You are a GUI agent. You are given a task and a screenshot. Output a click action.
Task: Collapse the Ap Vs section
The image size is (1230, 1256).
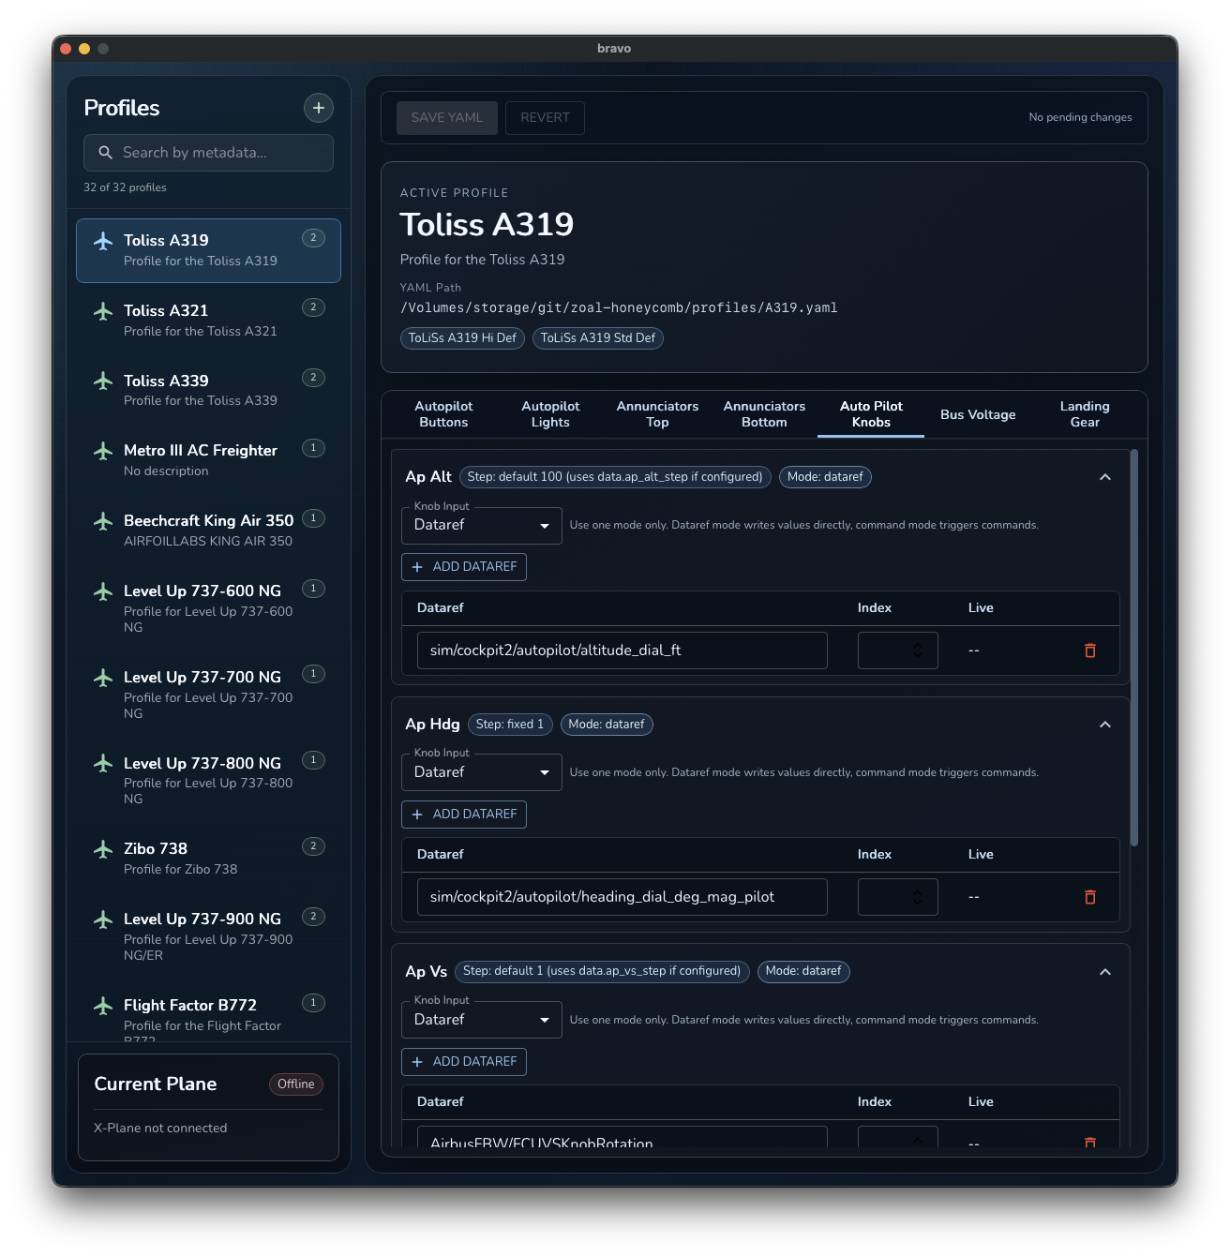(1105, 972)
